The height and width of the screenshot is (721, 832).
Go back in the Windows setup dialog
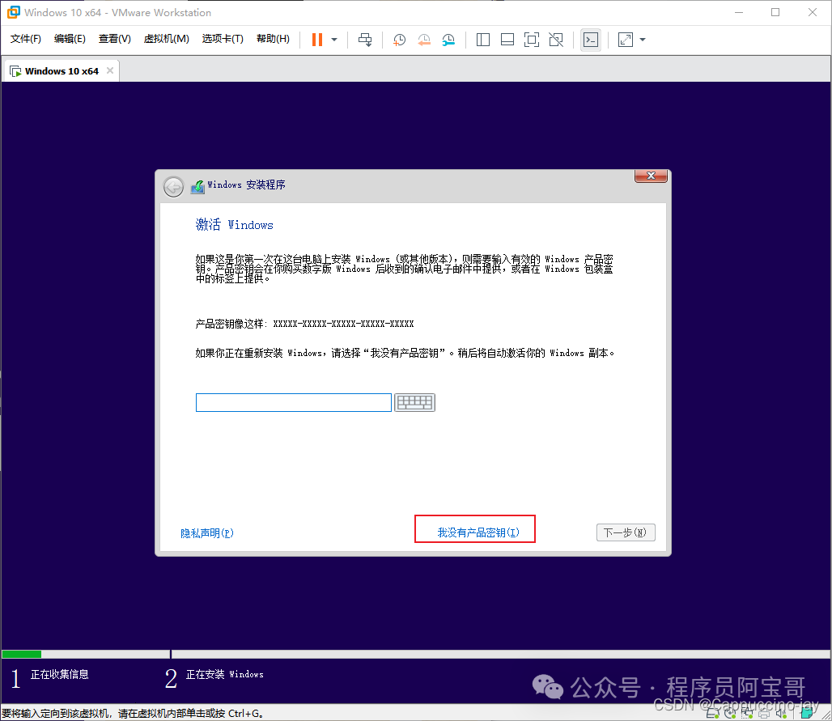173,187
